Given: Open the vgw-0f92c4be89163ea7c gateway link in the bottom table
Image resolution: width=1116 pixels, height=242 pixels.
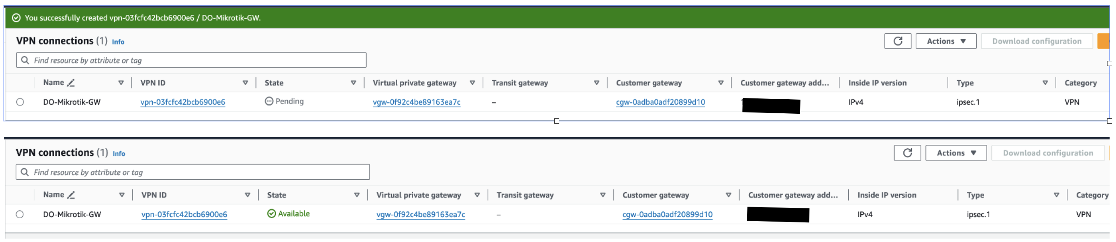Looking at the screenshot, I should pyautogui.click(x=420, y=215).
